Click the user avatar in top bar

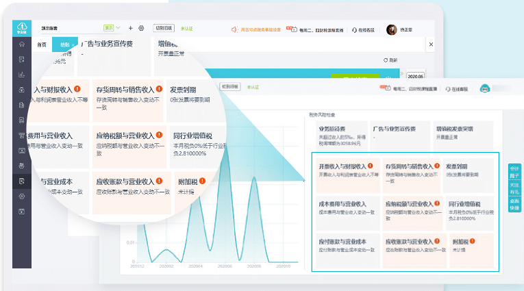(391, 29)
